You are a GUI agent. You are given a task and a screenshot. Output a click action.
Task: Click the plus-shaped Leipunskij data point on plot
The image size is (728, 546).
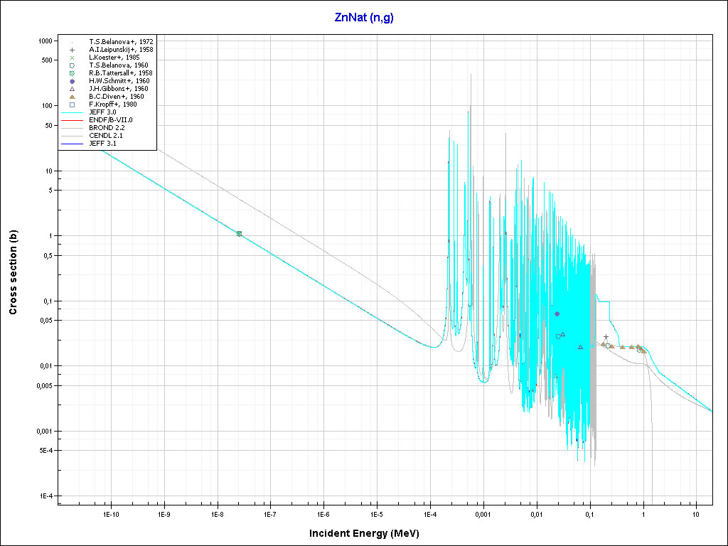(x=606, y=337)
